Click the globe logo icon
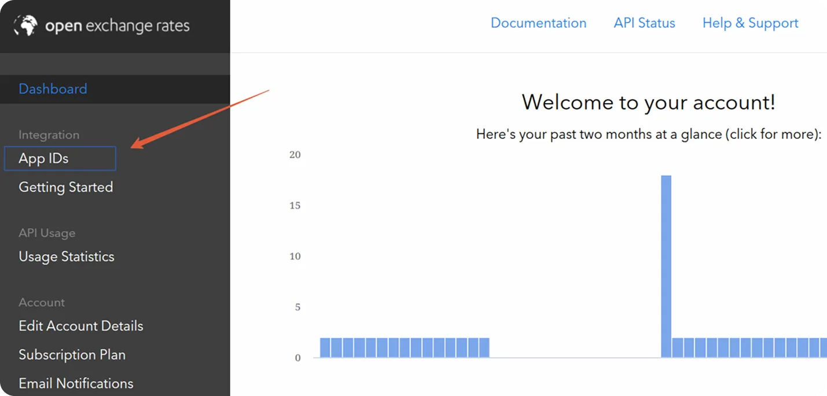The image size is (827, 396). (x=25, y=25)
